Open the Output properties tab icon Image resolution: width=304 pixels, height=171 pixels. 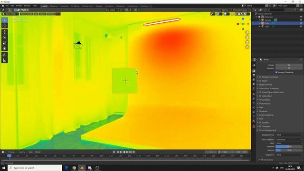(x=254, y=75)
